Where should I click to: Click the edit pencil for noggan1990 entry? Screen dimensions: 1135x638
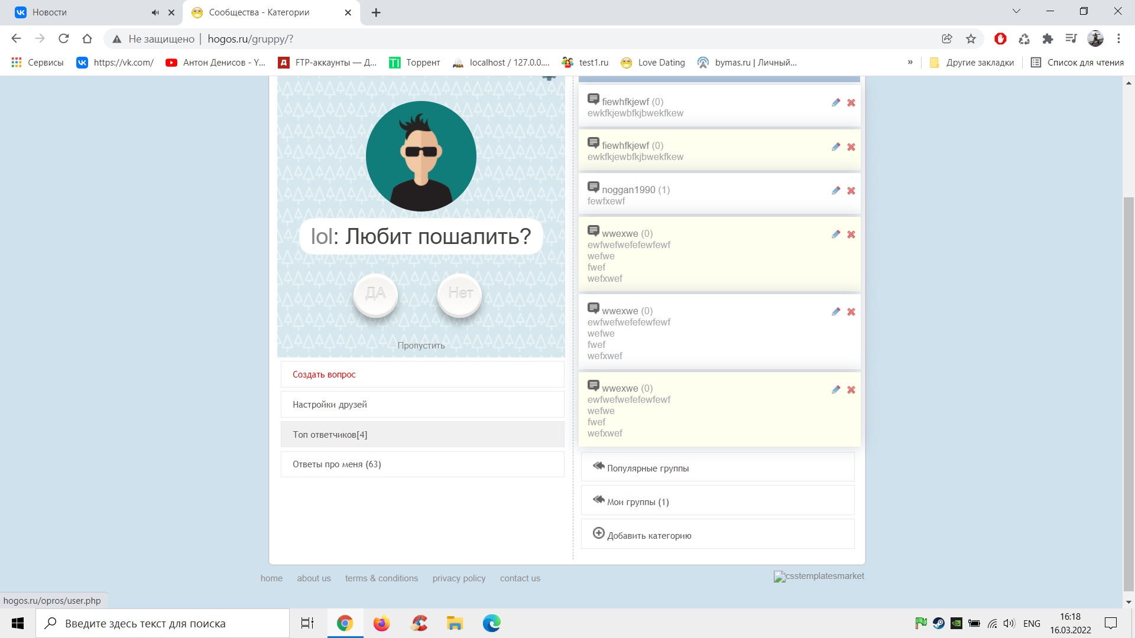click(x=836, y=191)
